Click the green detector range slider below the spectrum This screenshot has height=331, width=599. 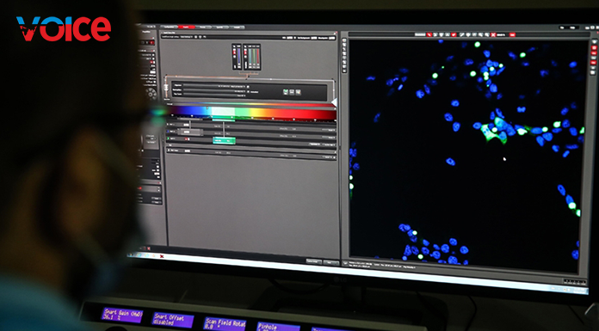tap(224, 120)
